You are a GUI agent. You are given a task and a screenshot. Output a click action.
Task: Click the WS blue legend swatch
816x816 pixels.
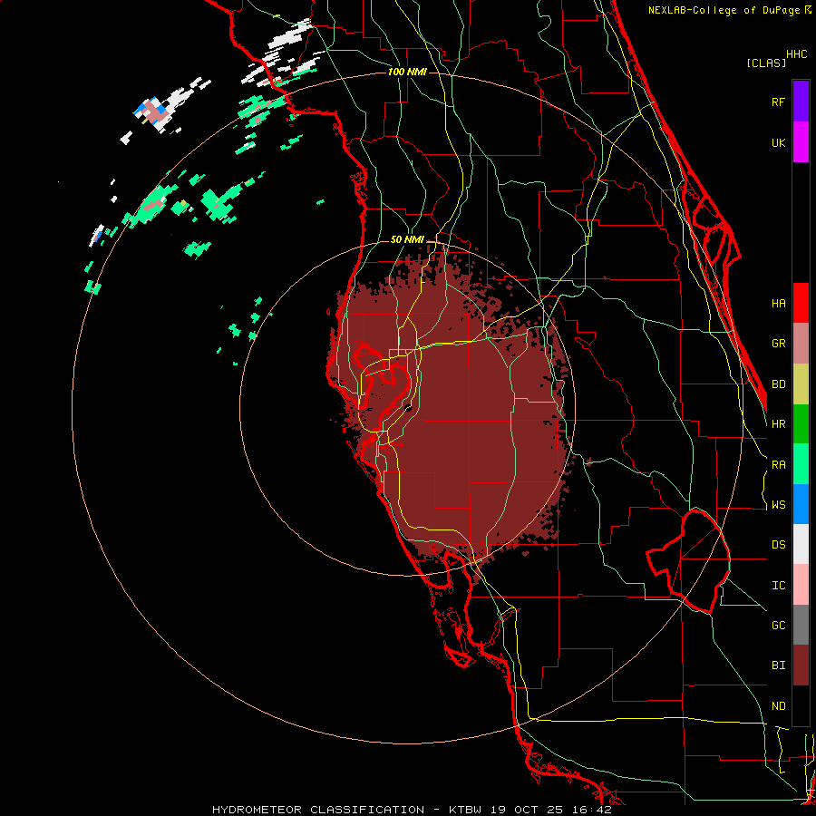click(801, 504)
